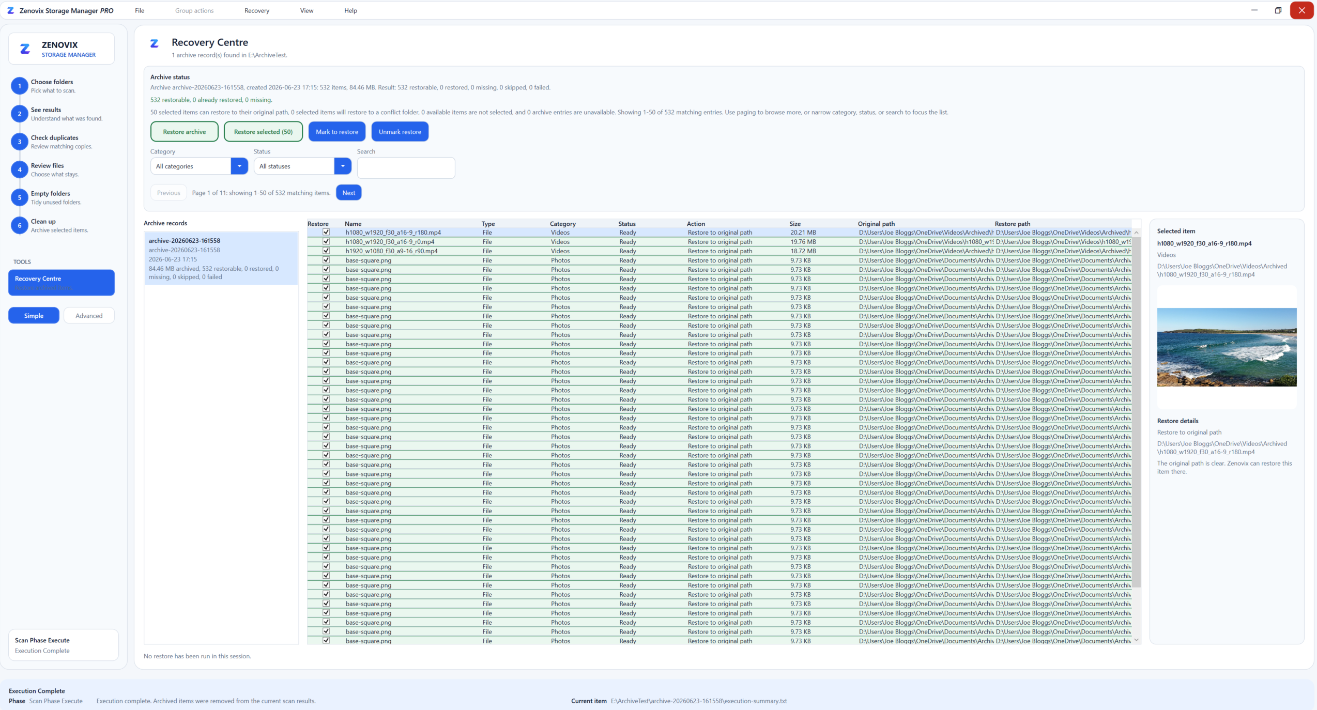Image resolution: width=1317 pixels, height=710 pixels.
Task: Open the View menu
Action: [307, 10]
